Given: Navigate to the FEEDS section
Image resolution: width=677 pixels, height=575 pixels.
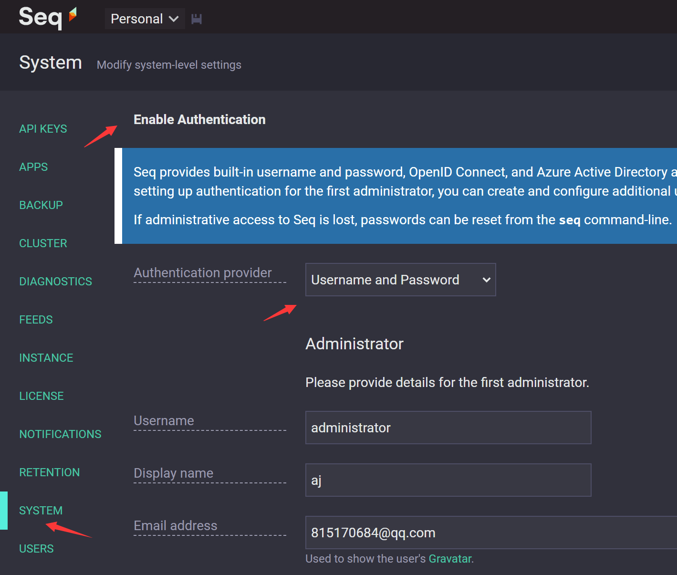Looking at the screenshot, I should click(36, 320).
